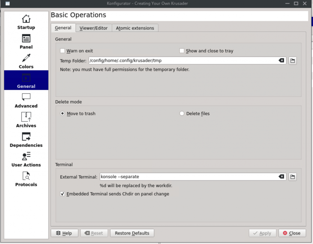313x244 pixels.
Task: Browse for a temp folder location
Action: click(292, 61)
